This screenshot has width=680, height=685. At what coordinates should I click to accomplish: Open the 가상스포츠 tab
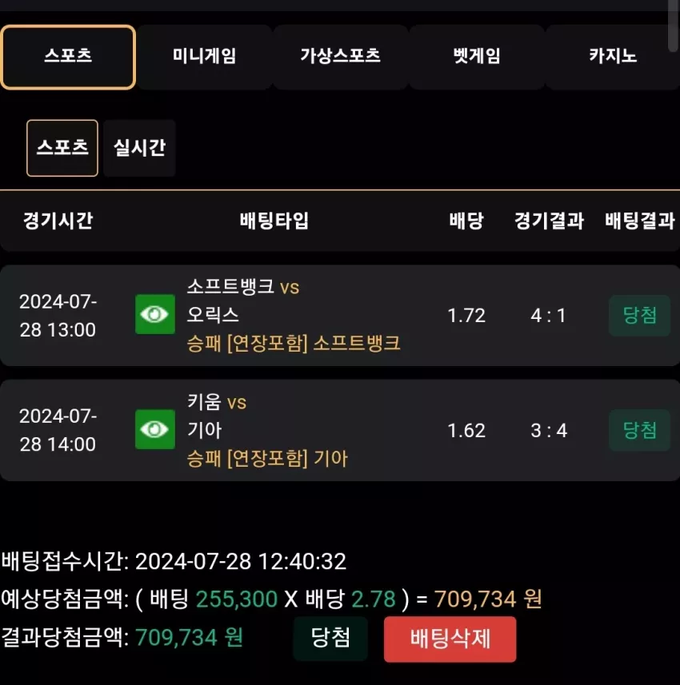tap(340, 58)
